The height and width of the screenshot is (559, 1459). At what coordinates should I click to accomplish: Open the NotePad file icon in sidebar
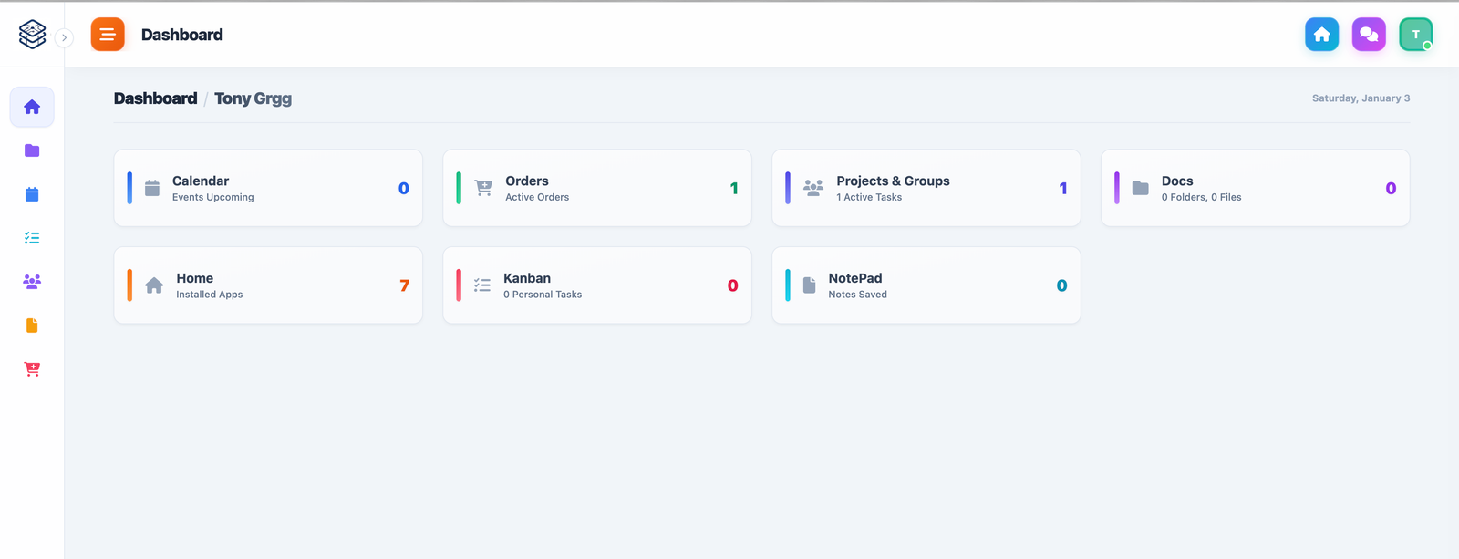[32, 326]
